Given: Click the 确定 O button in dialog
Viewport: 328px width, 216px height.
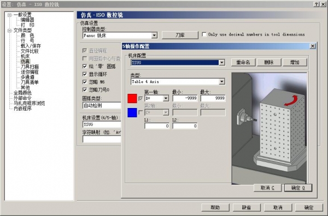Looking at the screenshot, I should 298,188.
